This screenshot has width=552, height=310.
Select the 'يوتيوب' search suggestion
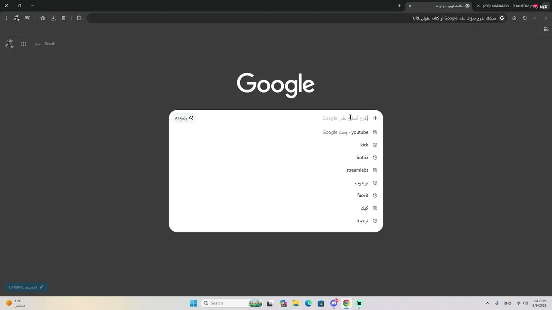coord(276,183)
